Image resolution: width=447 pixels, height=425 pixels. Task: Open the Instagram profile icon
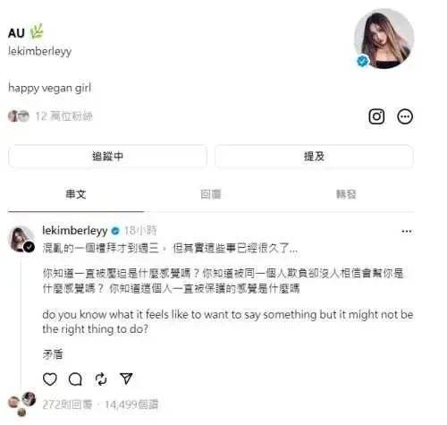[x=376, y=116]
